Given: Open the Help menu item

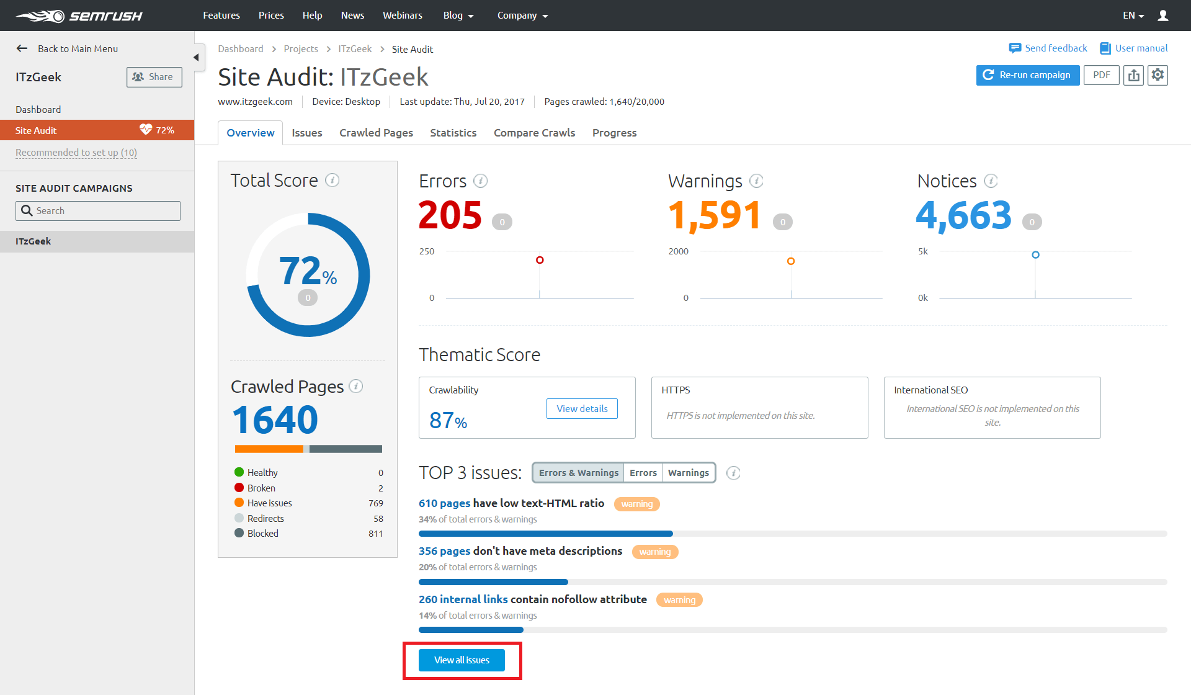Looking at the screenshot, I should point(312,16).
